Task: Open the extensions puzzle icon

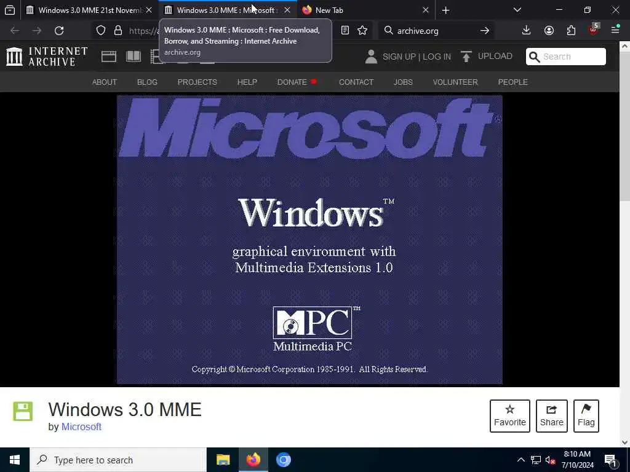Action: [571, 31]
